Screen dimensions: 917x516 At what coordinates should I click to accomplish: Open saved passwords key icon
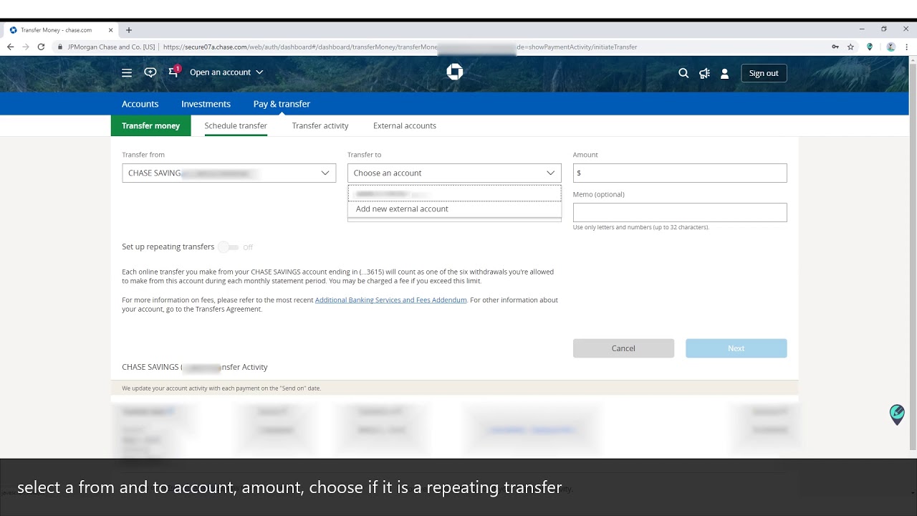point(835,47)
